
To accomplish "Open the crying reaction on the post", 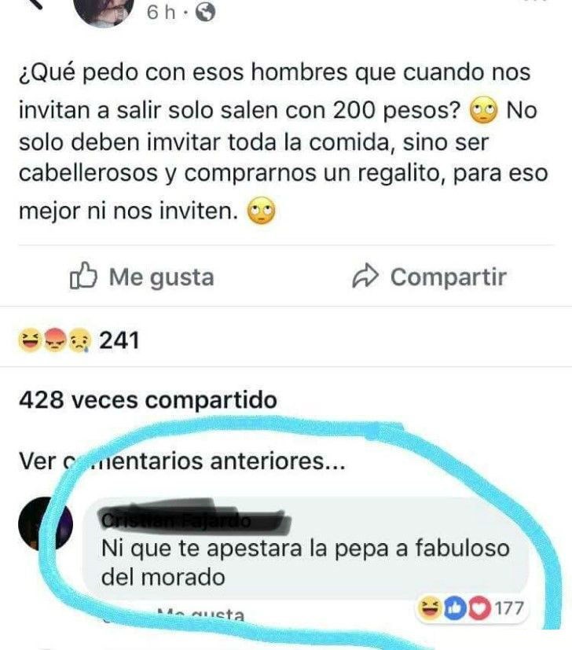I will click(80, 340).
